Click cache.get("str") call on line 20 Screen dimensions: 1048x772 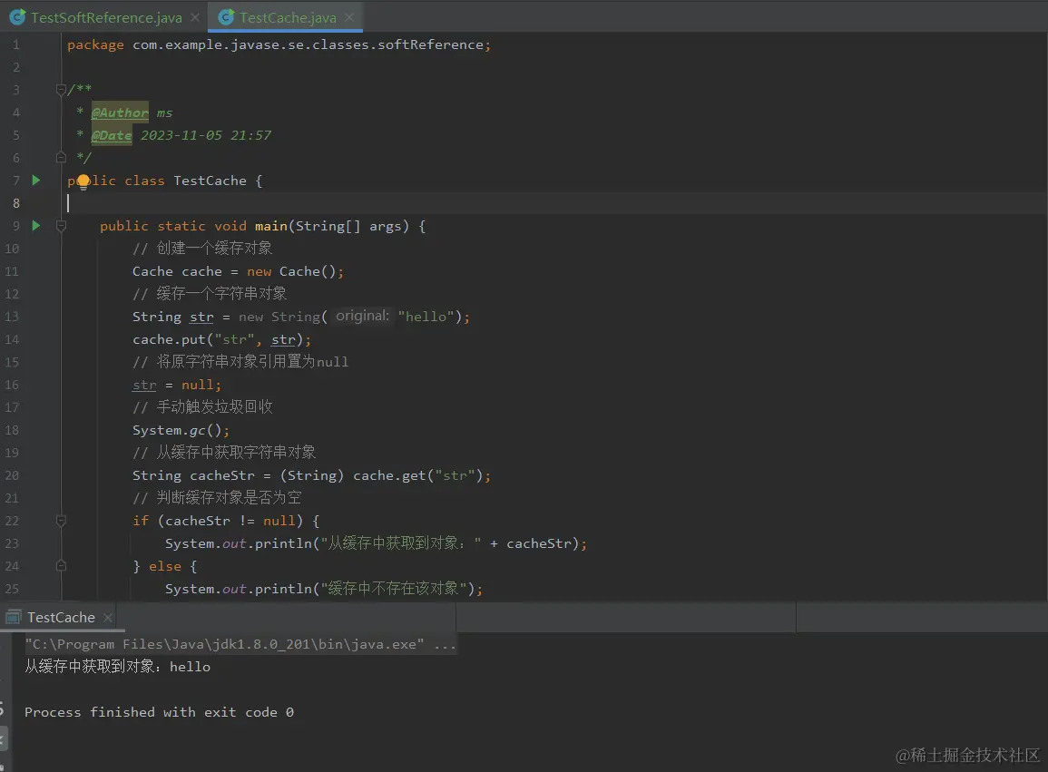point(417,476)
